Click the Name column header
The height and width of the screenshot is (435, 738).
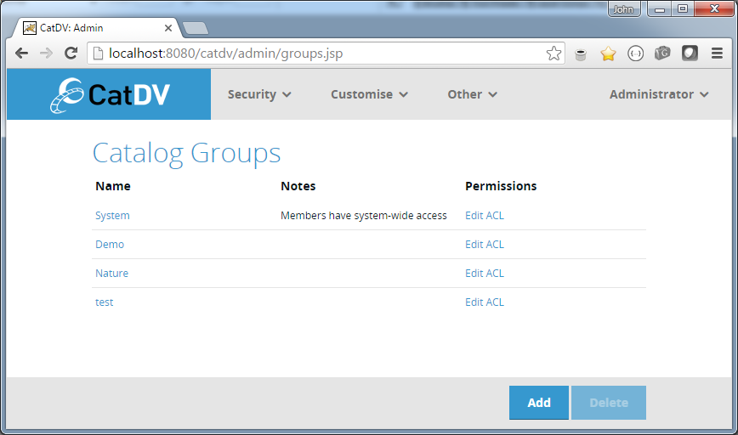pyautogui.click(x=113, y=186)
